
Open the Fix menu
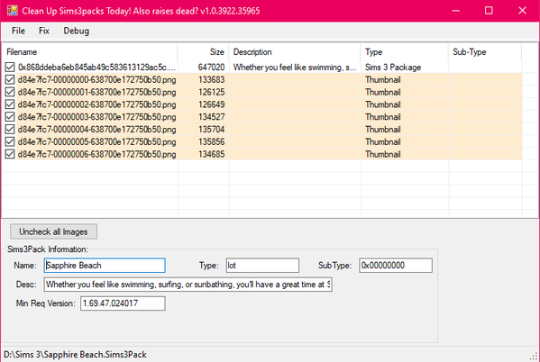[x=44, y=31]
